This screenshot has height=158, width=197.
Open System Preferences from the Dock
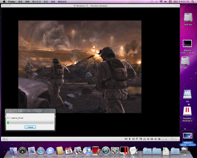tap(115, 151)
